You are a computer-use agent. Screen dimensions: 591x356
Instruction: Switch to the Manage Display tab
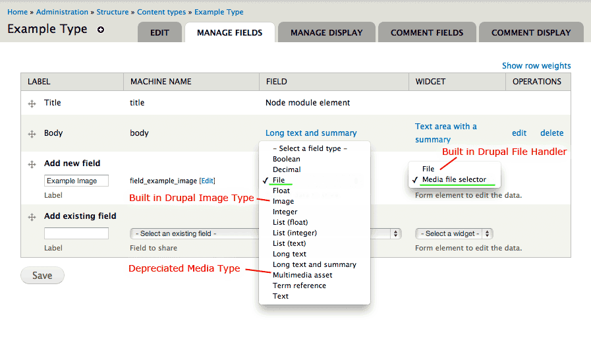[x=326, y=32]
